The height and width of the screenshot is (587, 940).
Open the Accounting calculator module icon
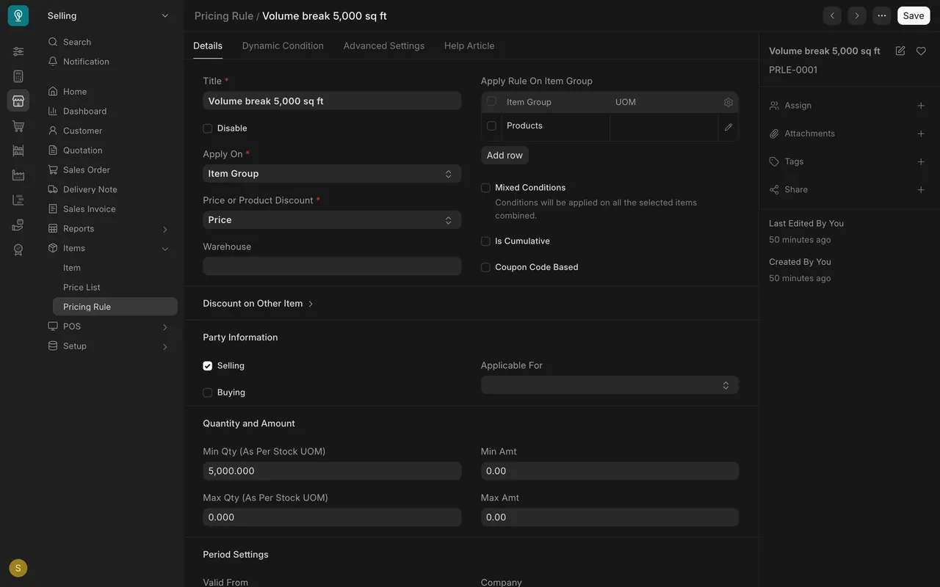click(18, 76)
